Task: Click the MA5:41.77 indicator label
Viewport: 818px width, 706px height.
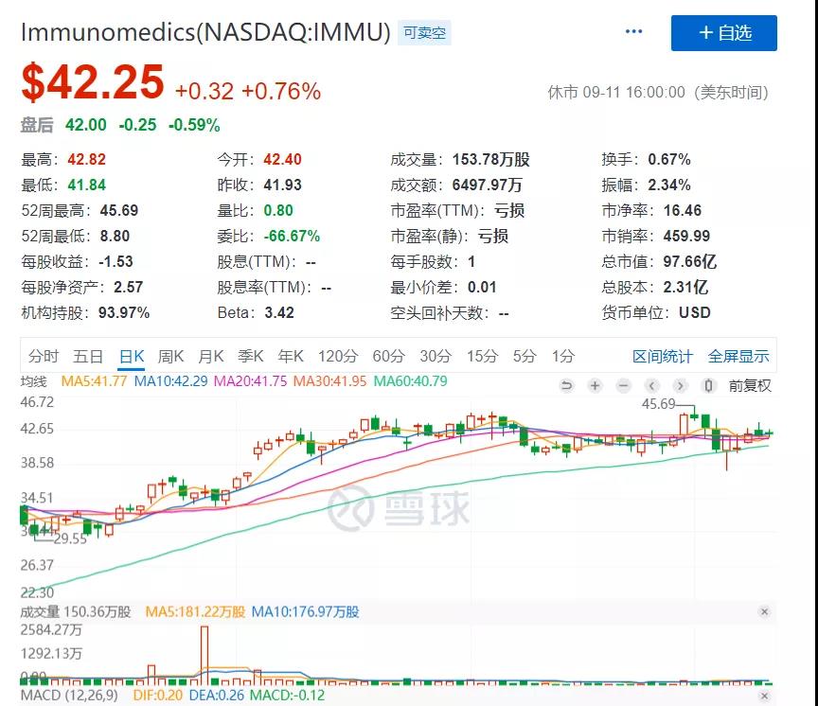Action: point(94,381)
